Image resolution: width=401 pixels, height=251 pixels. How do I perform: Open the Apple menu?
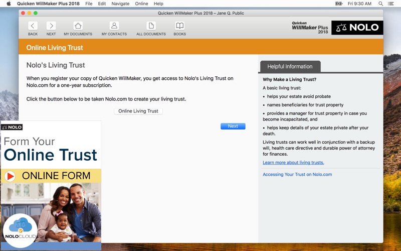click(9, 4)
